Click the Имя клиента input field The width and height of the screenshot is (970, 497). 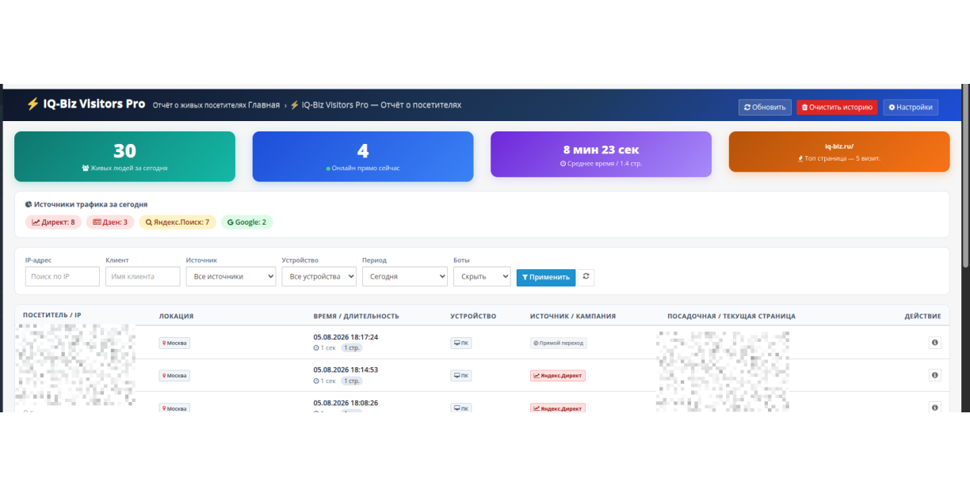(143, 276)
